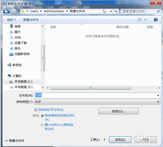Expand the arrow after Users breadcrumb
Image resolution: width=163 pixels, height=147 pixels.
point(41,11)
